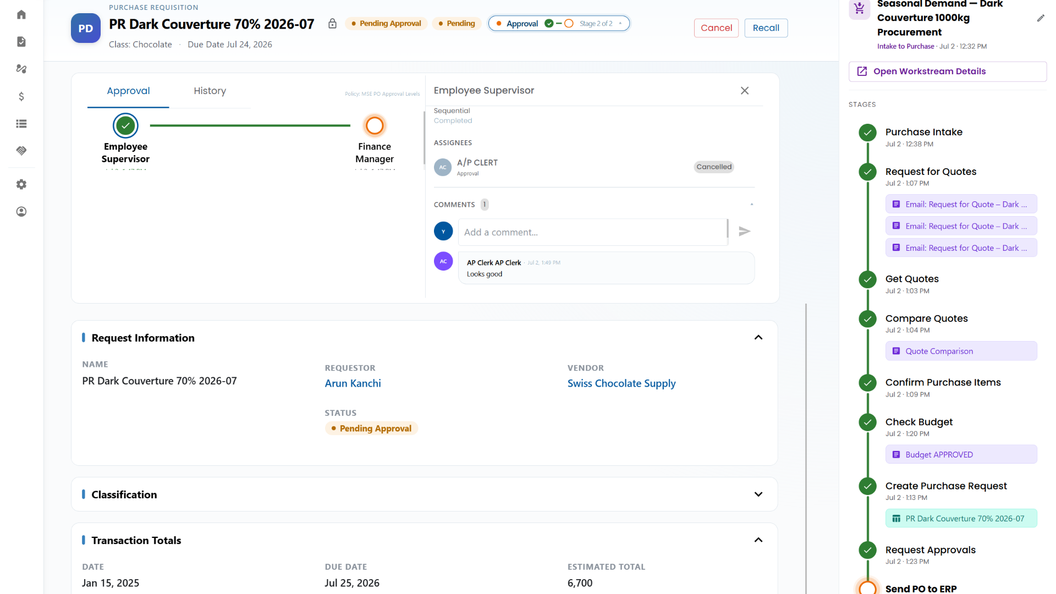Click the Request Approvals stage checkmark
The image size is (1056, 594).
[x=867, y=550]
